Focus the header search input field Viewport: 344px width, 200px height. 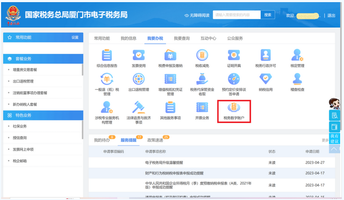[236, 15]
